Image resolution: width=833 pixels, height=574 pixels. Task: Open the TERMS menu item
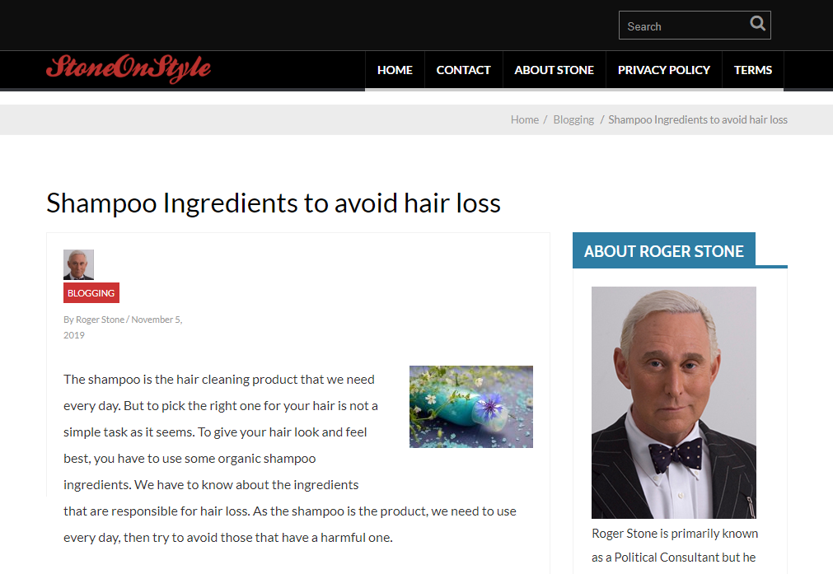pyautogui.click(x=753, y=70)
